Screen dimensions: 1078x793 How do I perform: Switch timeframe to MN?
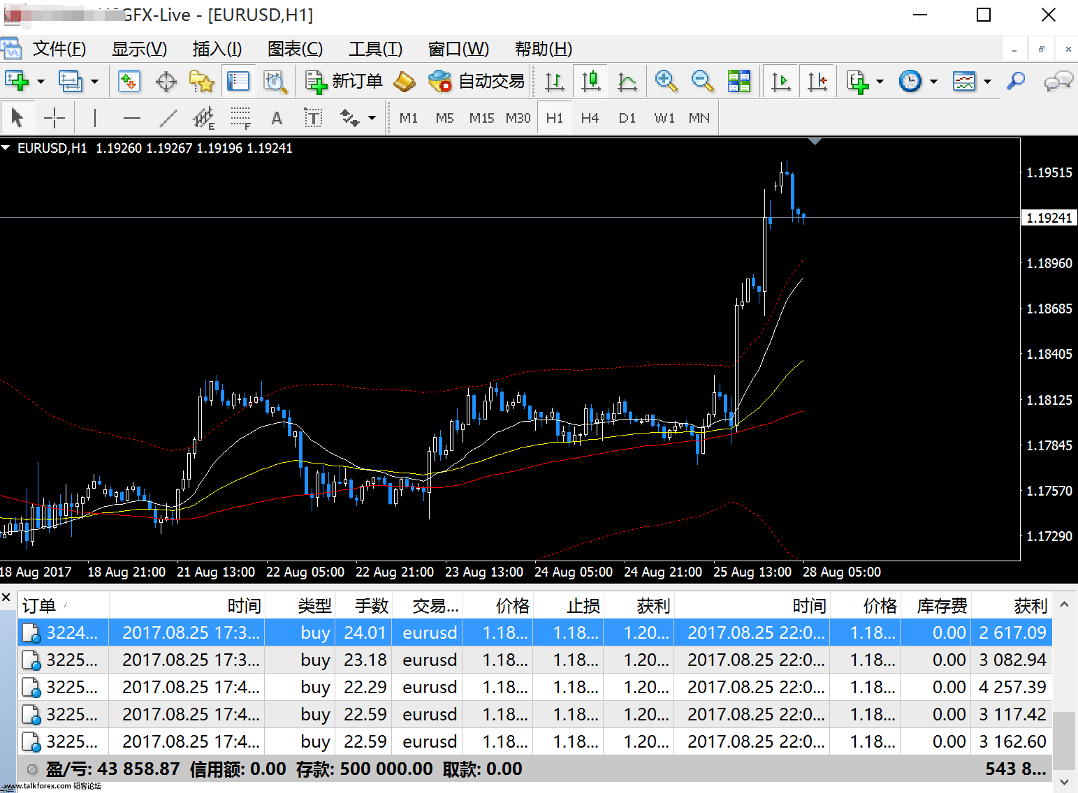[x=699, y=118]
